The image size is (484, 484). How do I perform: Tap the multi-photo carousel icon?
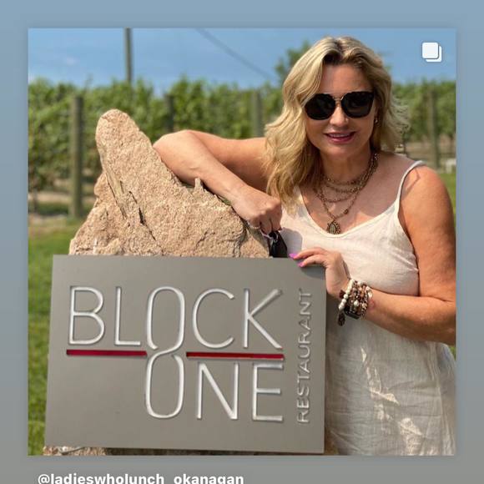coord(431,53)
